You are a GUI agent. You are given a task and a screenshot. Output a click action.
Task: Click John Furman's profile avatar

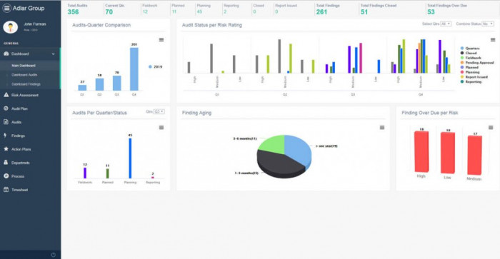(x=11, y=27)
